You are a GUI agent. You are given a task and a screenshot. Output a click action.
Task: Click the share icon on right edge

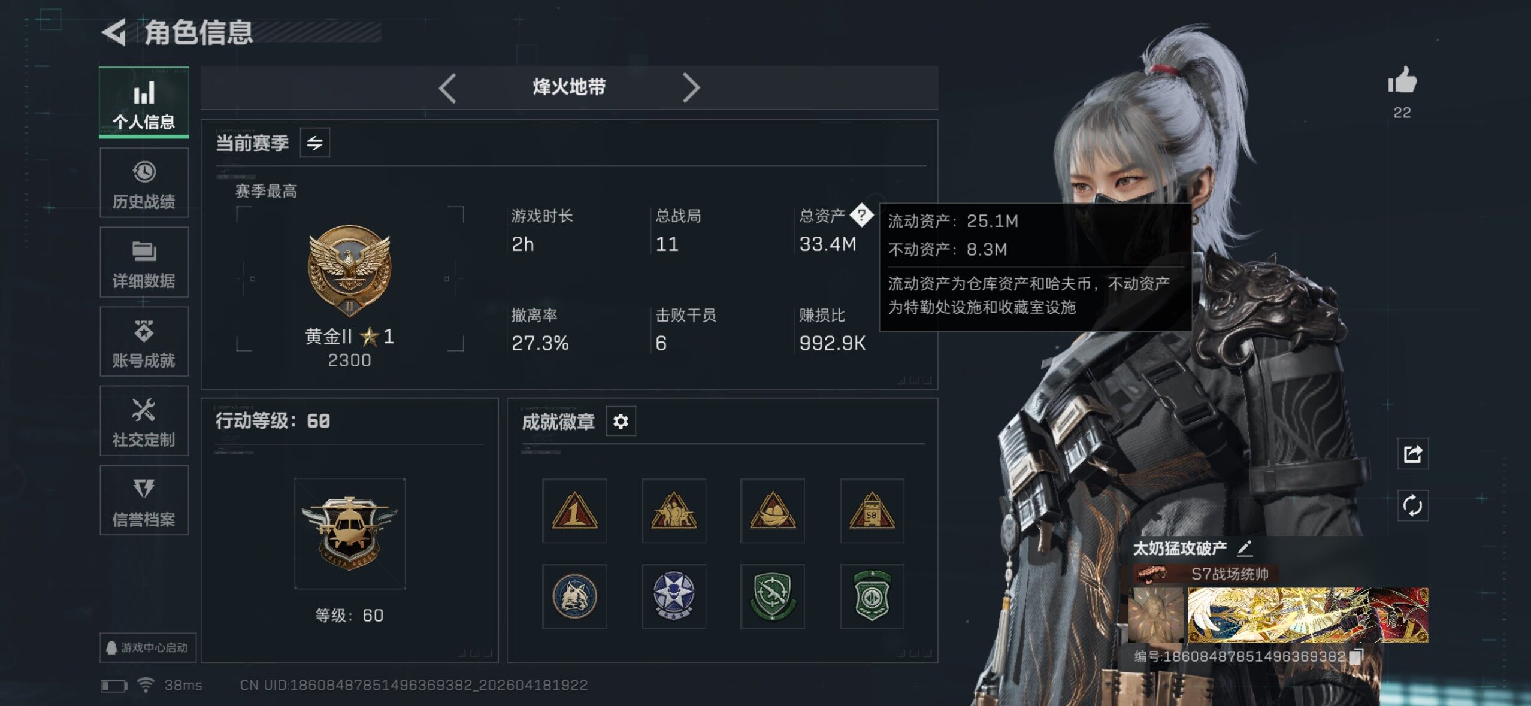point(1412,454)
